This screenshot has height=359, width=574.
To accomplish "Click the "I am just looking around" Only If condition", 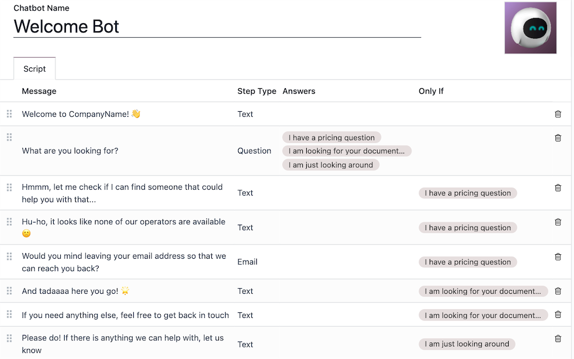I will click(467, 344).
